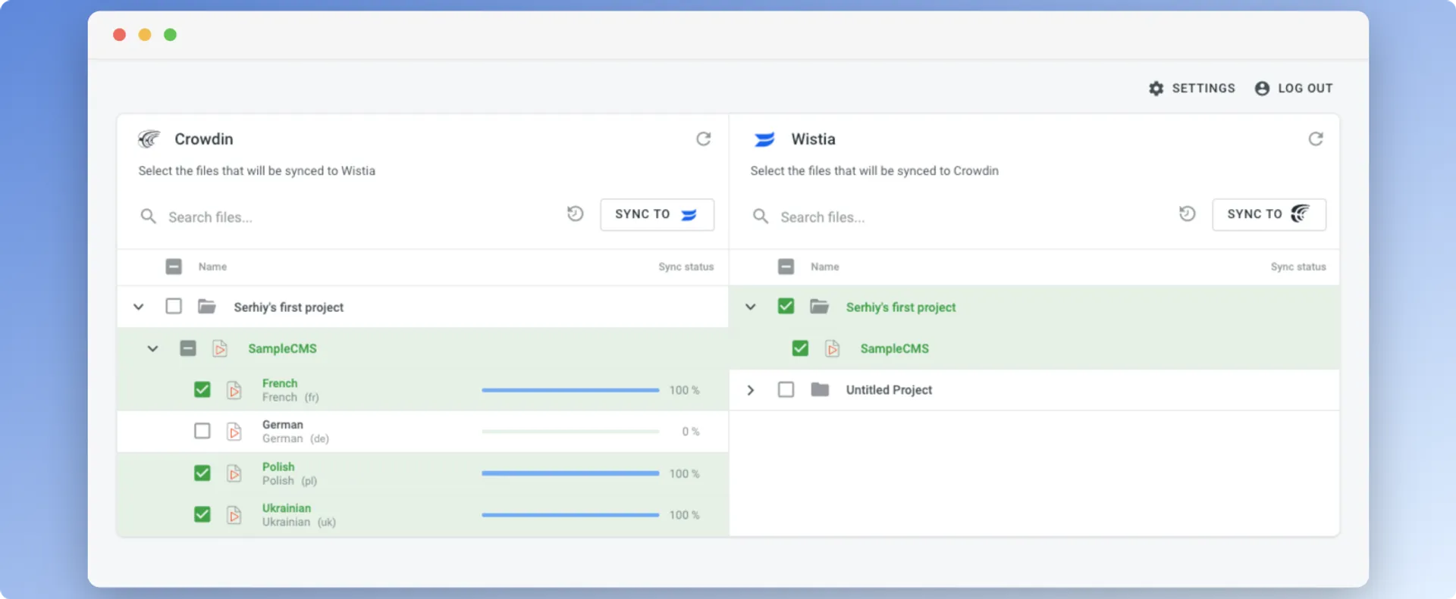Collapse Crowdin Serhiy's first project
1456x599 pixels.
[138, 307]
